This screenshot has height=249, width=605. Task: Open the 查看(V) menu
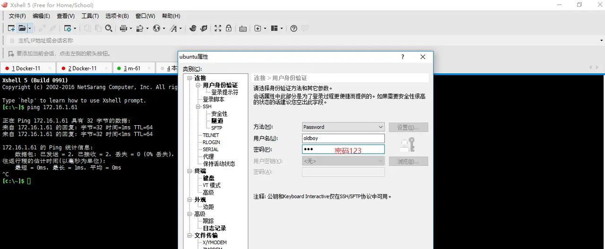[66, 16]
